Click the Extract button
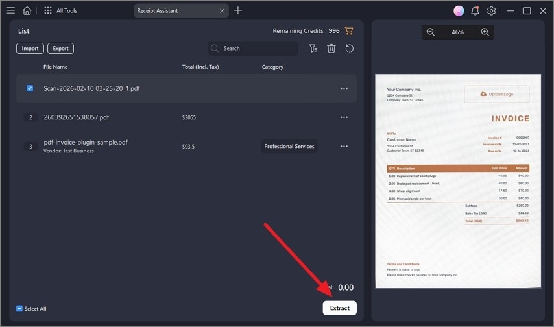 339,308
